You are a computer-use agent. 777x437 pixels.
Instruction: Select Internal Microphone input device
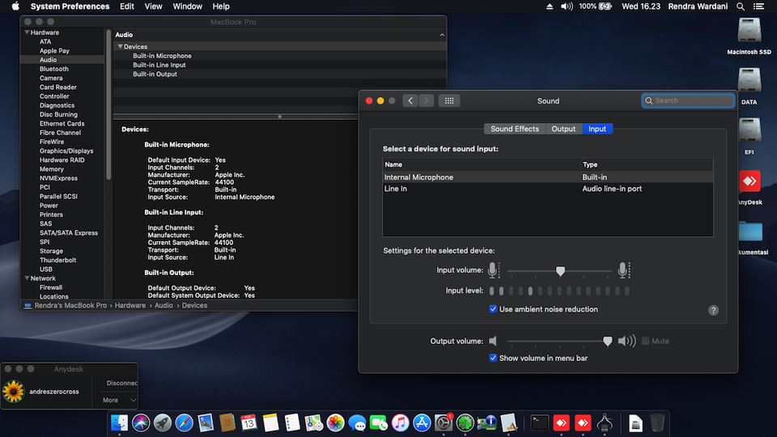[x=548, y=177]
